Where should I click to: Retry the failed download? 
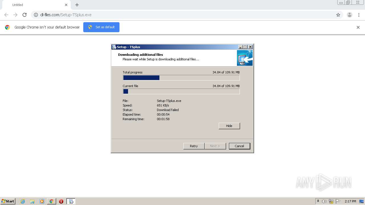(x=194, y=146)
